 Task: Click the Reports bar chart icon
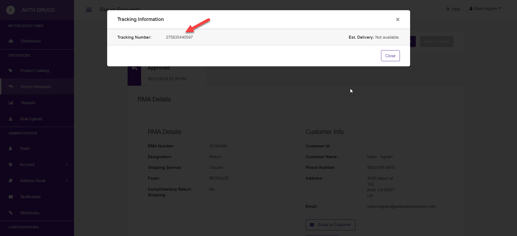11,103
